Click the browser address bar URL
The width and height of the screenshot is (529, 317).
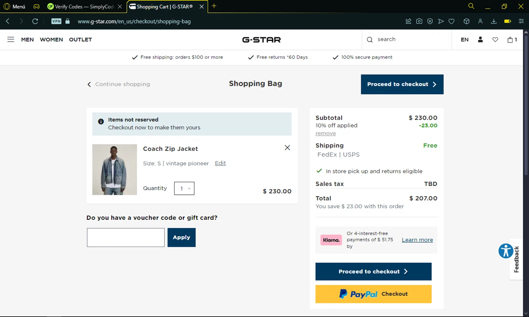click(134, 21)
